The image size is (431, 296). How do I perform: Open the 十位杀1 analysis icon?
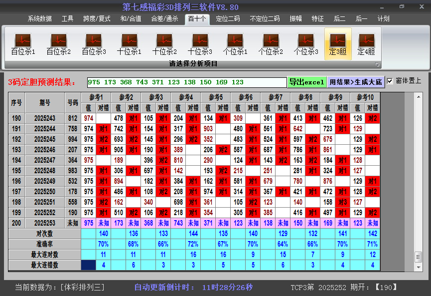pos(129,44)
